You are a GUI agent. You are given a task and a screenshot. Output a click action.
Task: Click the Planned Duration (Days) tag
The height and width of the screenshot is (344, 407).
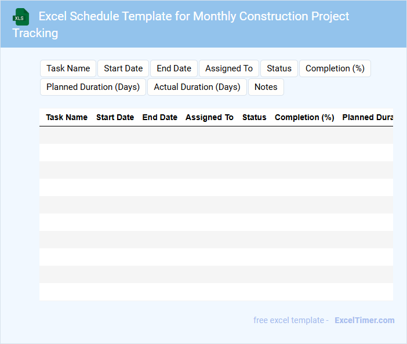(x=93, y=87)
